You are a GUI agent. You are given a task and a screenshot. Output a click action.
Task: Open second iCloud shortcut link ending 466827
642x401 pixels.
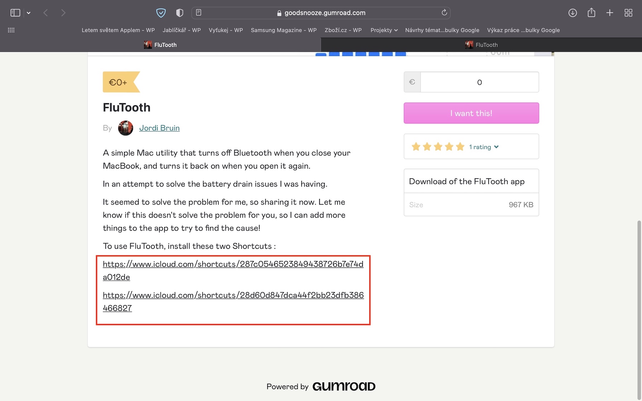(x=233, y=301)
